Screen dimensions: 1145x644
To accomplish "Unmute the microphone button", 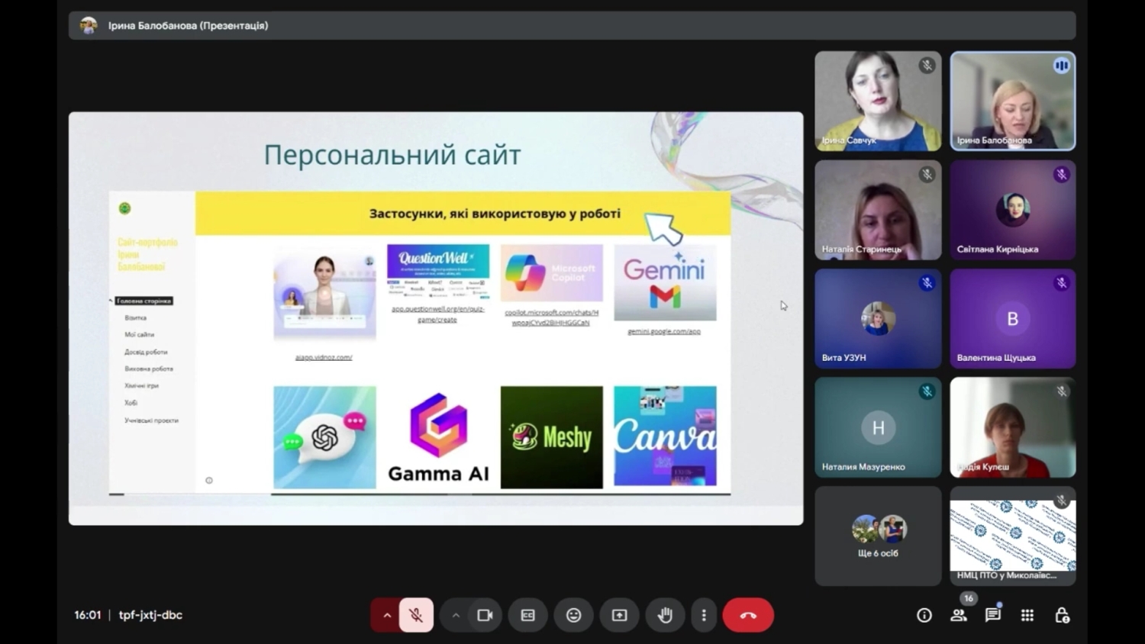I will click(x=416, y=615).
